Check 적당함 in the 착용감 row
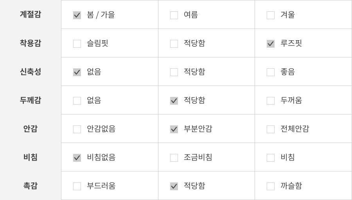 174,44
